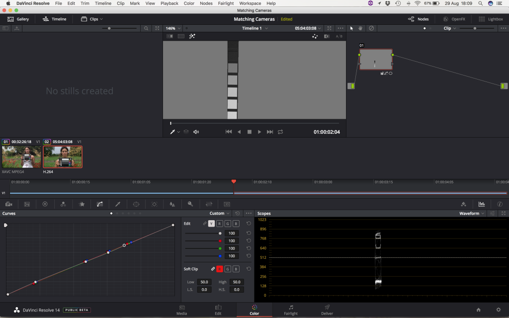Image resolution: width=509 pixels, height=318 pixels.
Task: Open the viewer timecode display dropdown
Action: (x=308, y=28)
